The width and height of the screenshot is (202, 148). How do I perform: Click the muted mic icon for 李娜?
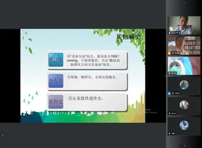point(169,133)
